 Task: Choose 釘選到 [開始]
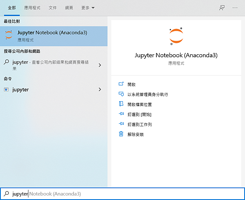(139, 114)
